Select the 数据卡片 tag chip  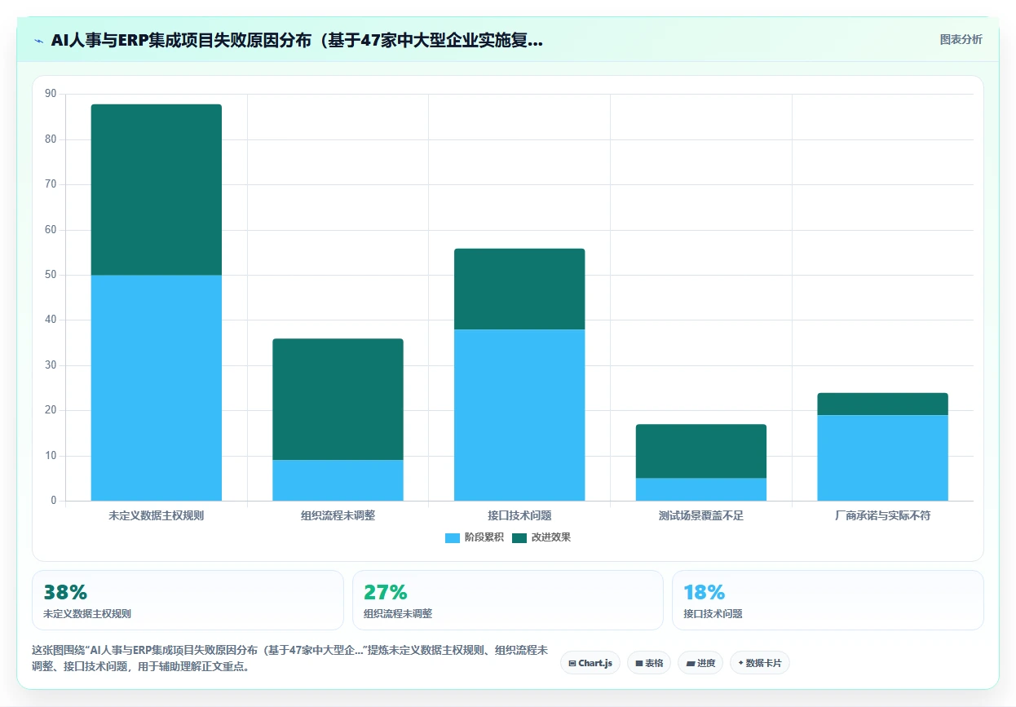point(760,663)
